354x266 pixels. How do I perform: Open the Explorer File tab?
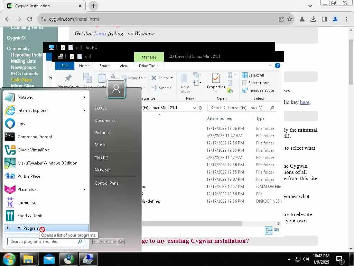point(65,66)
